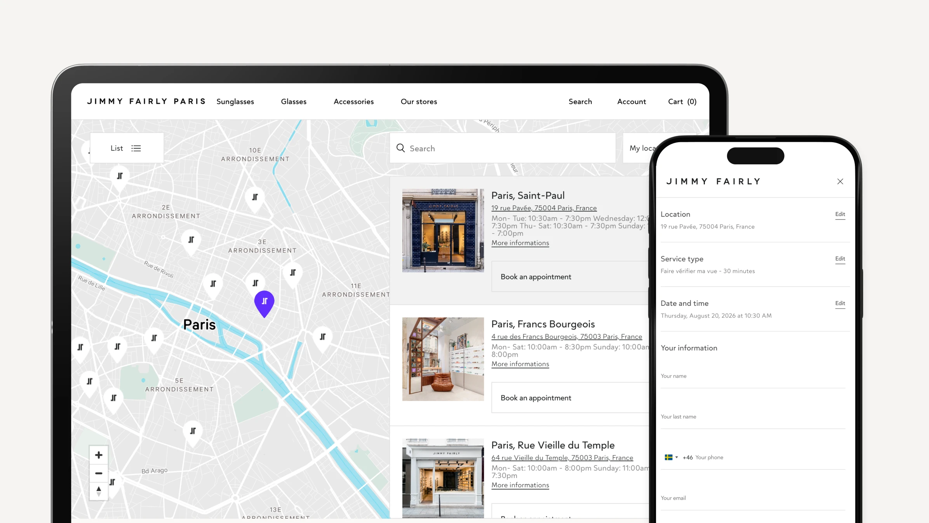Viewport: 929px width, 523px height.
Task: Reset map bearing with the compass button
Action: coord(99,492)
